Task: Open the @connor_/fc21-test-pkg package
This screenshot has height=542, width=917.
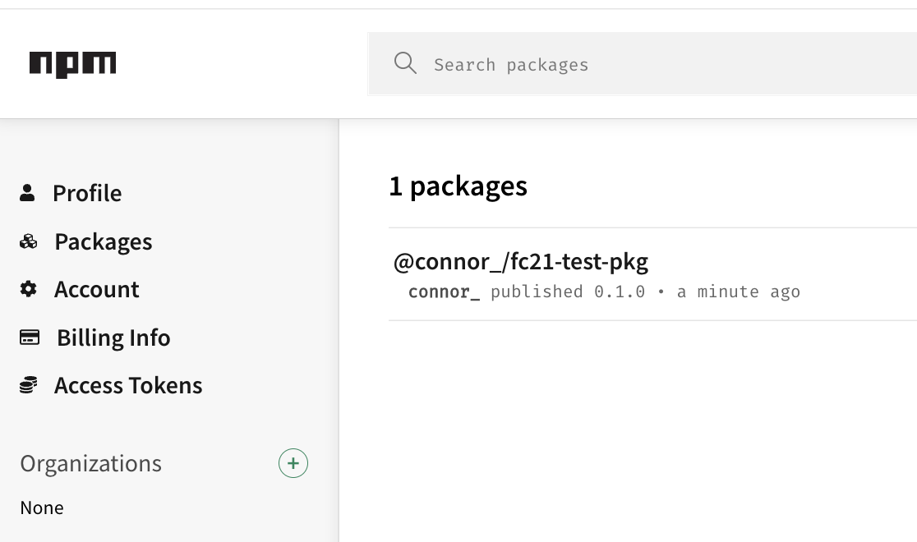Action: pyautogui.click(x=521, y=262)
